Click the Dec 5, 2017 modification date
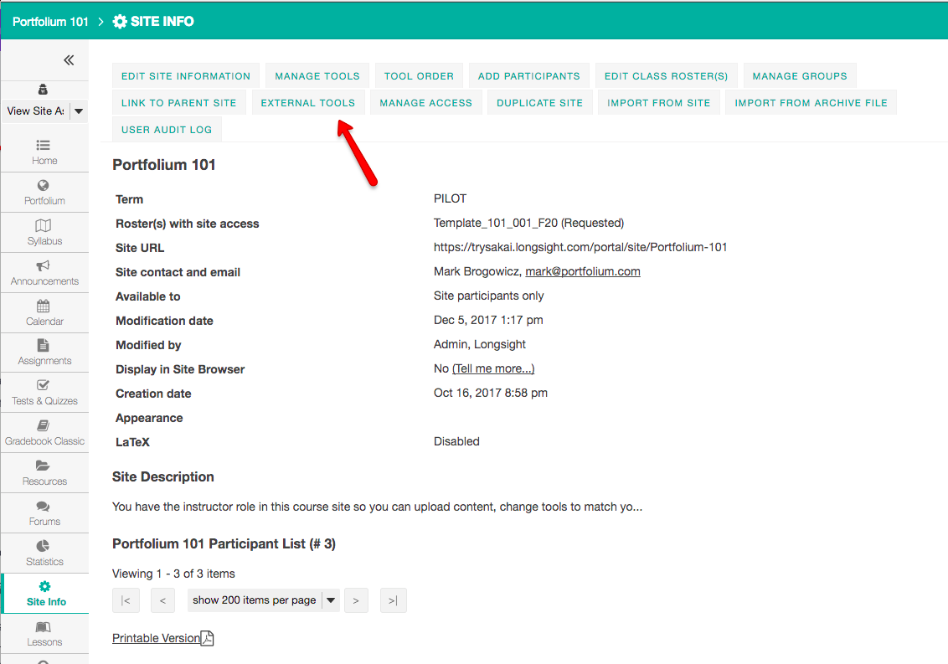 (488, 320)
